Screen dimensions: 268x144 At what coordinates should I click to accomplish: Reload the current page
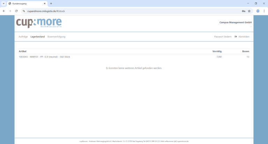(16, 11)
